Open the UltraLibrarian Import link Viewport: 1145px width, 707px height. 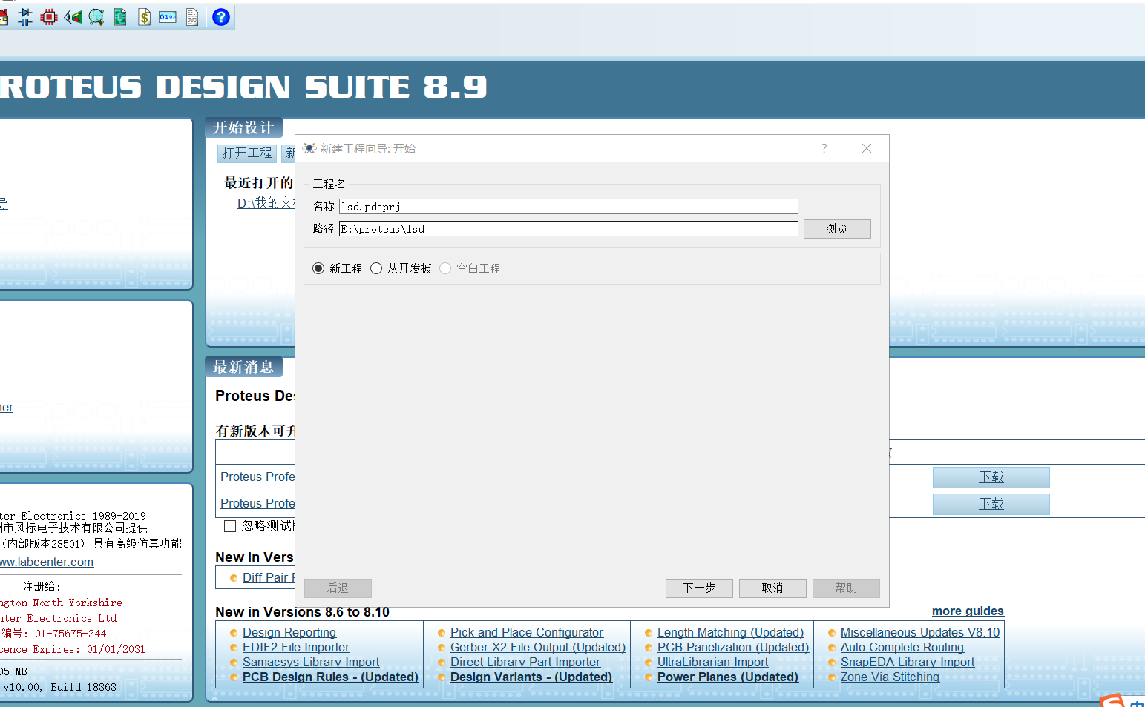point(713,663)
